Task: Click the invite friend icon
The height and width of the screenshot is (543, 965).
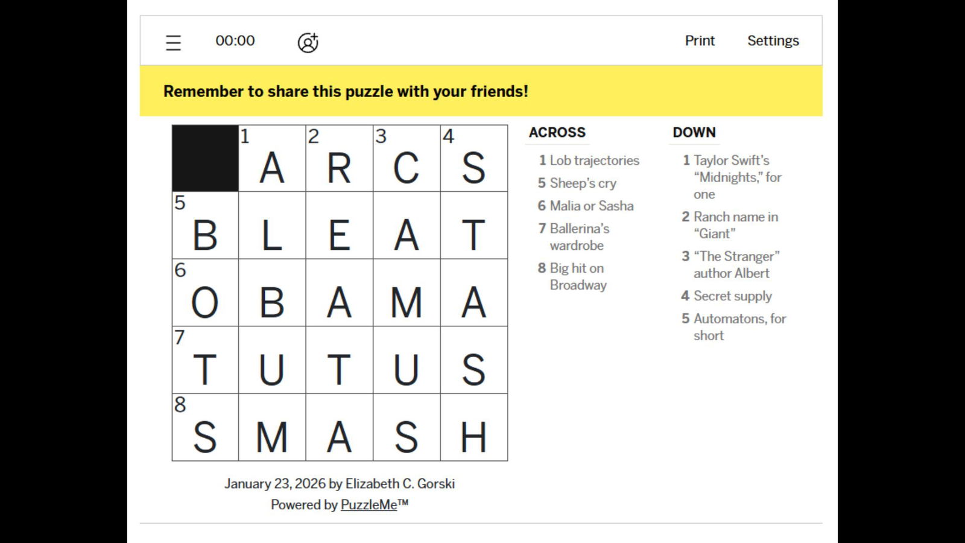Action: pyautogui.click(x=308, y=42)
